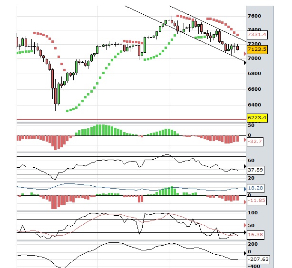Click the yellow 6223.4 price level label
The width and height of the screenshot is (292, 268).
coord(257,118)
